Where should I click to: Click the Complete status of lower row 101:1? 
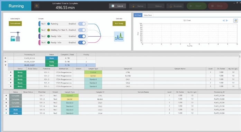point(16,95)
